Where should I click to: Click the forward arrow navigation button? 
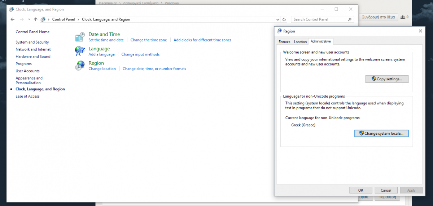tap(22, 19)
